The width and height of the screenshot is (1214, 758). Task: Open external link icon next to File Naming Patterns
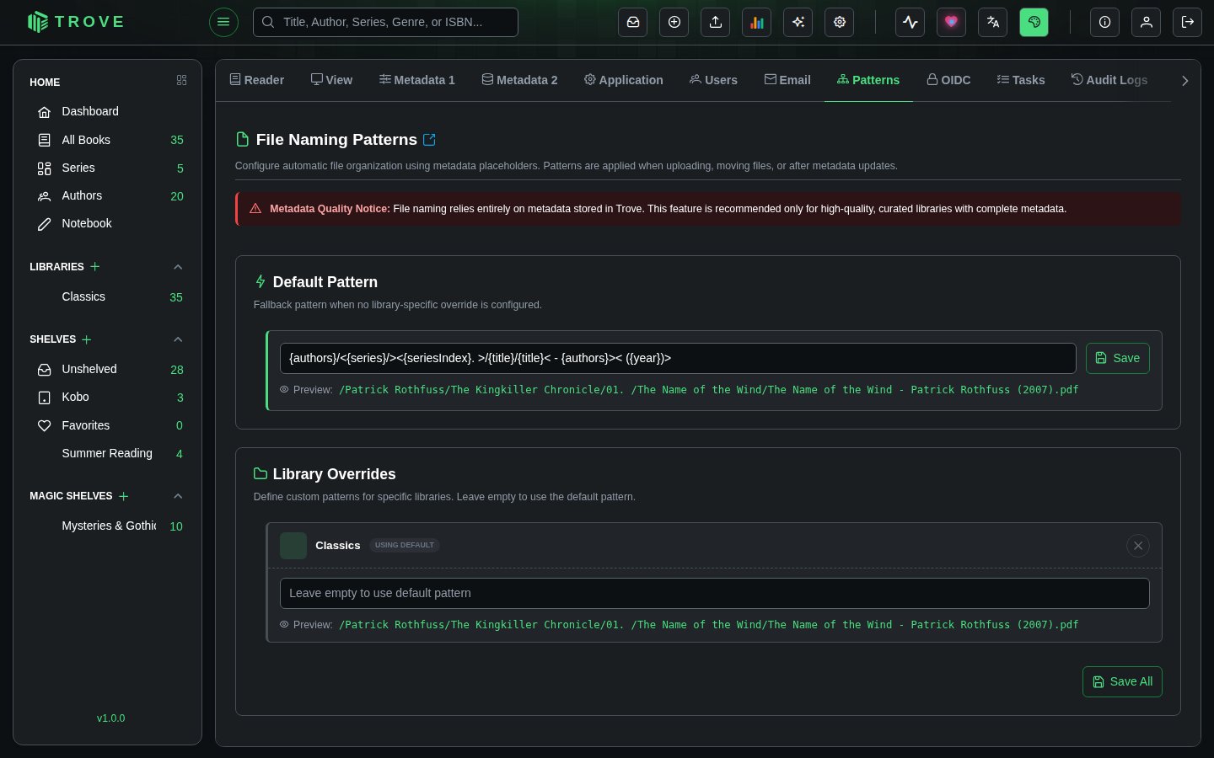(x=429, y=140)
